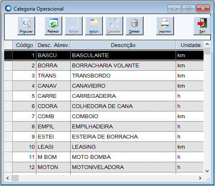Click code cell 10 of LEASING
This screenshot has width=215, height=186.
pyautogui.click(x=25, y=147)
